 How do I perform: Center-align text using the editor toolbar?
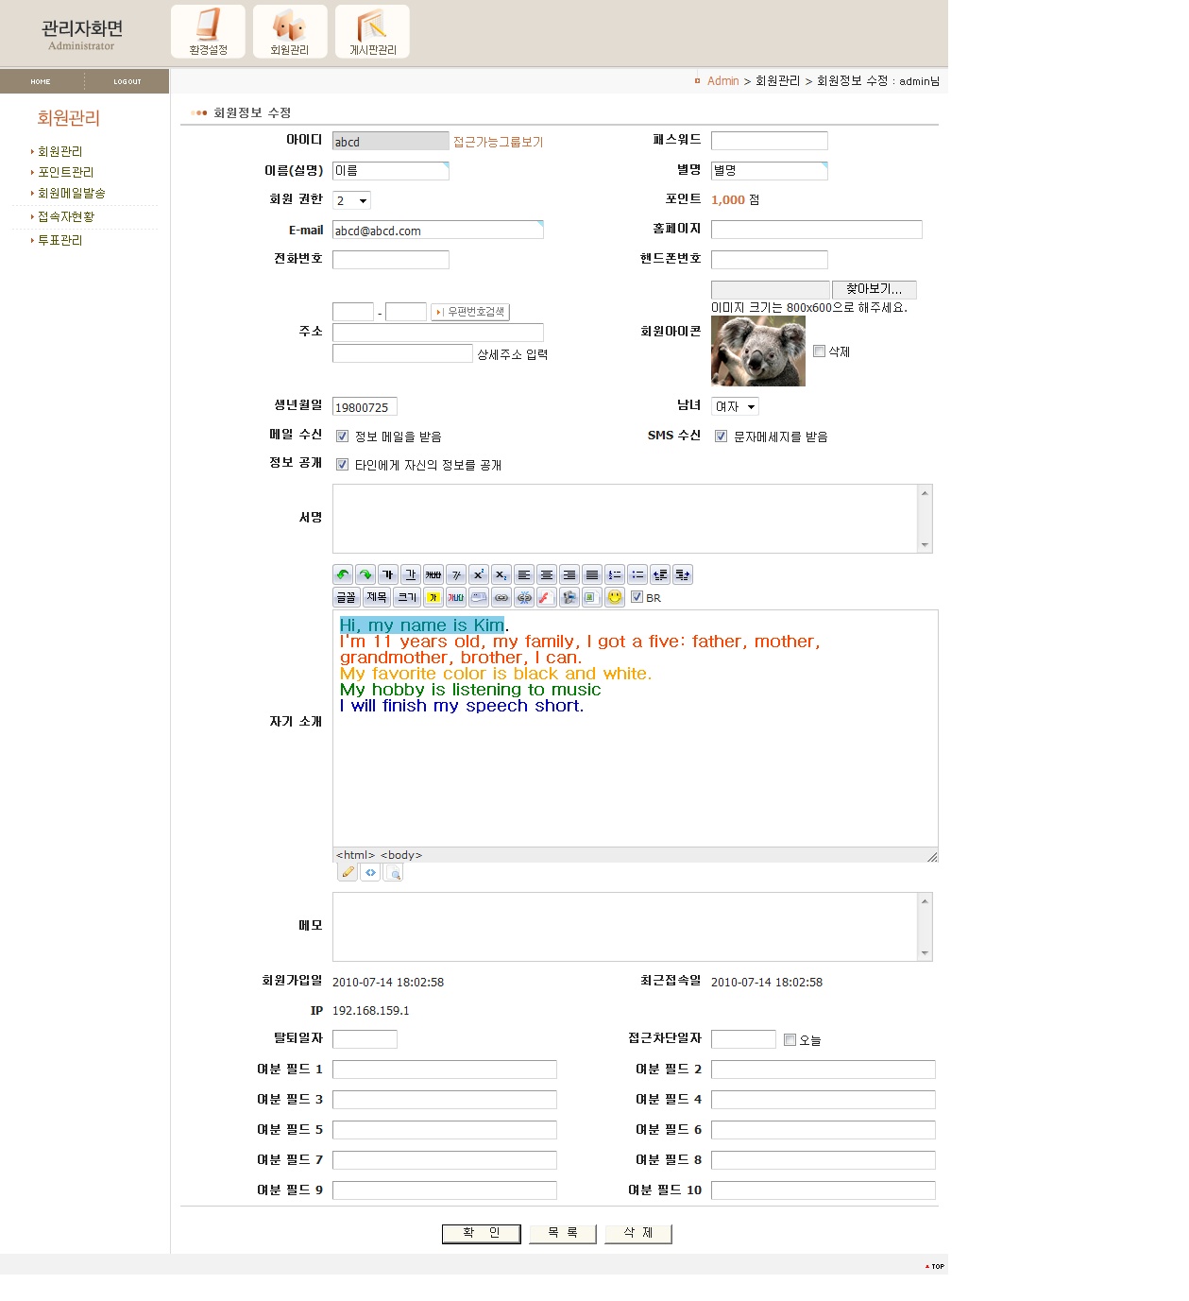click(x=547, y=574)
